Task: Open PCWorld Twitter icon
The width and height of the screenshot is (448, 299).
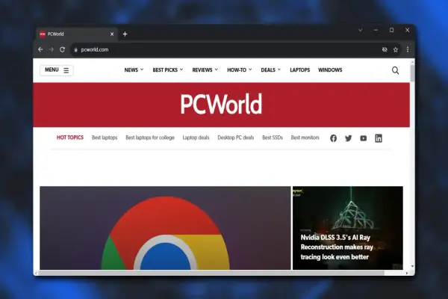Action: pos(348,138)
